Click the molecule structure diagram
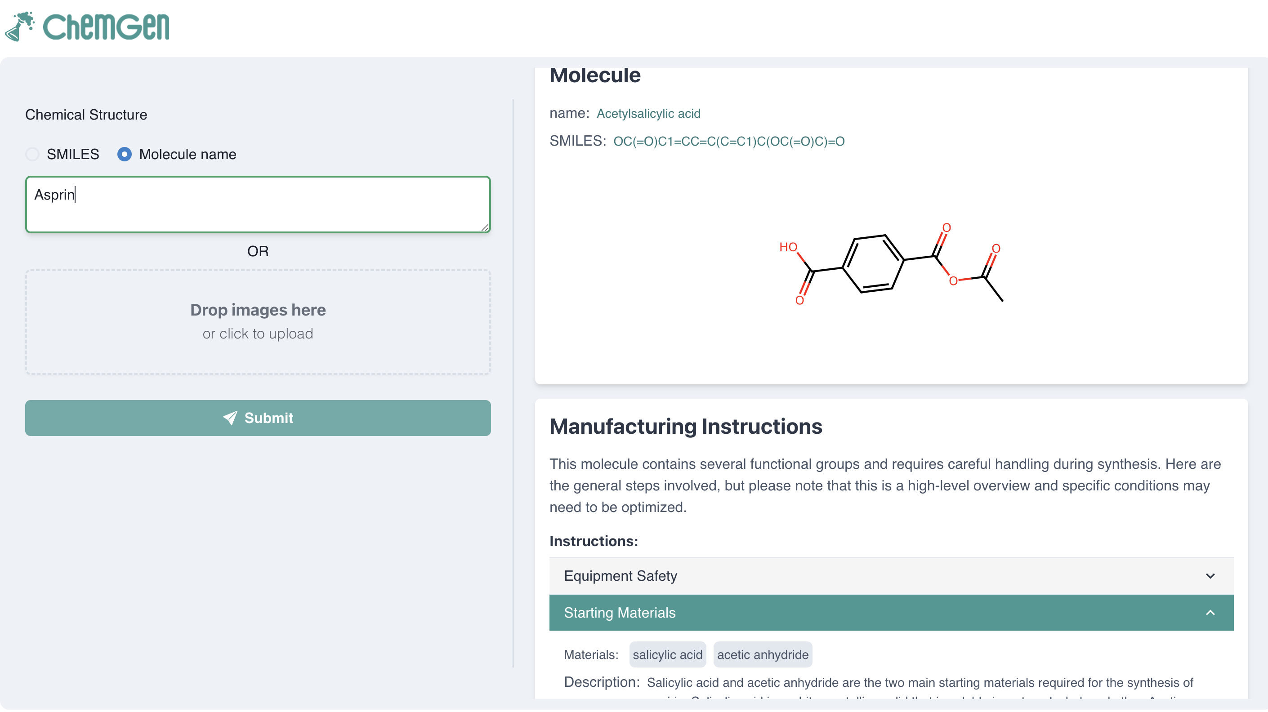This screenshot has height=712, width=1268. click(x=891, y=266)
